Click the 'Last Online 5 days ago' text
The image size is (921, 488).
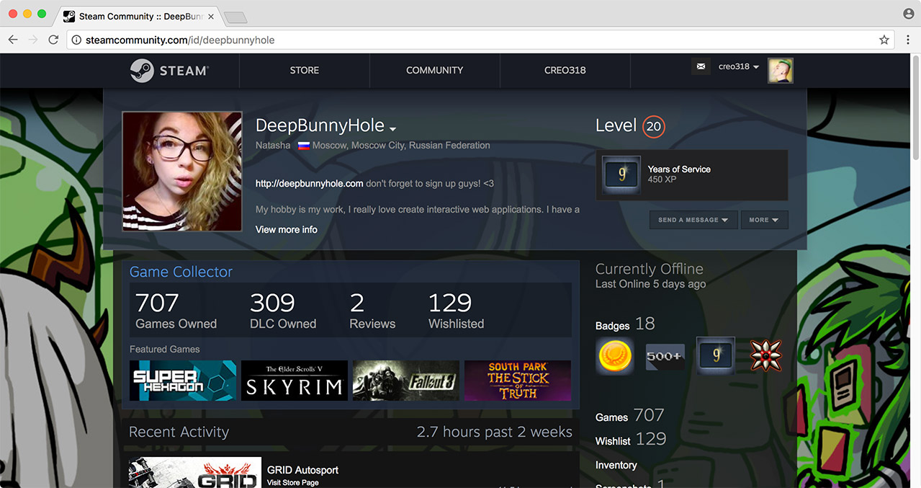click(x=651, y=284)
